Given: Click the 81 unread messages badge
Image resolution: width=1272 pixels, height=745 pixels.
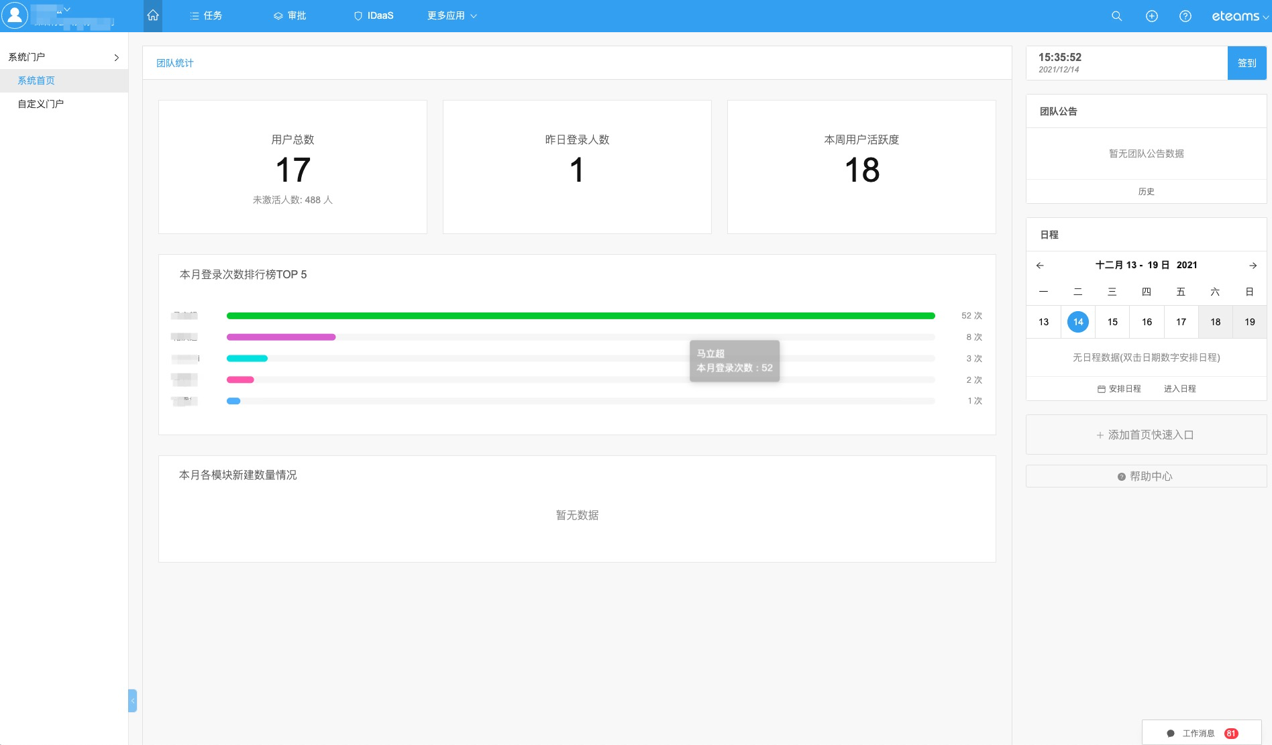Looking at the screenshot, I should tap(1231, 734).
